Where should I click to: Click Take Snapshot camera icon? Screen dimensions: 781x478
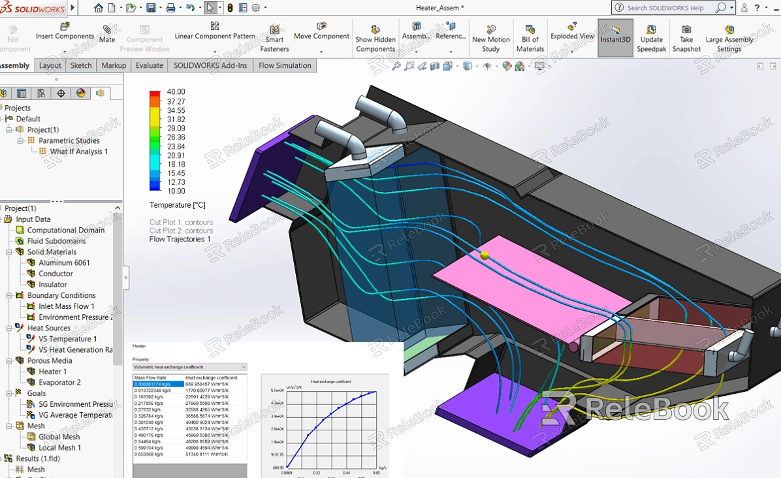click(x=686, y=29)
